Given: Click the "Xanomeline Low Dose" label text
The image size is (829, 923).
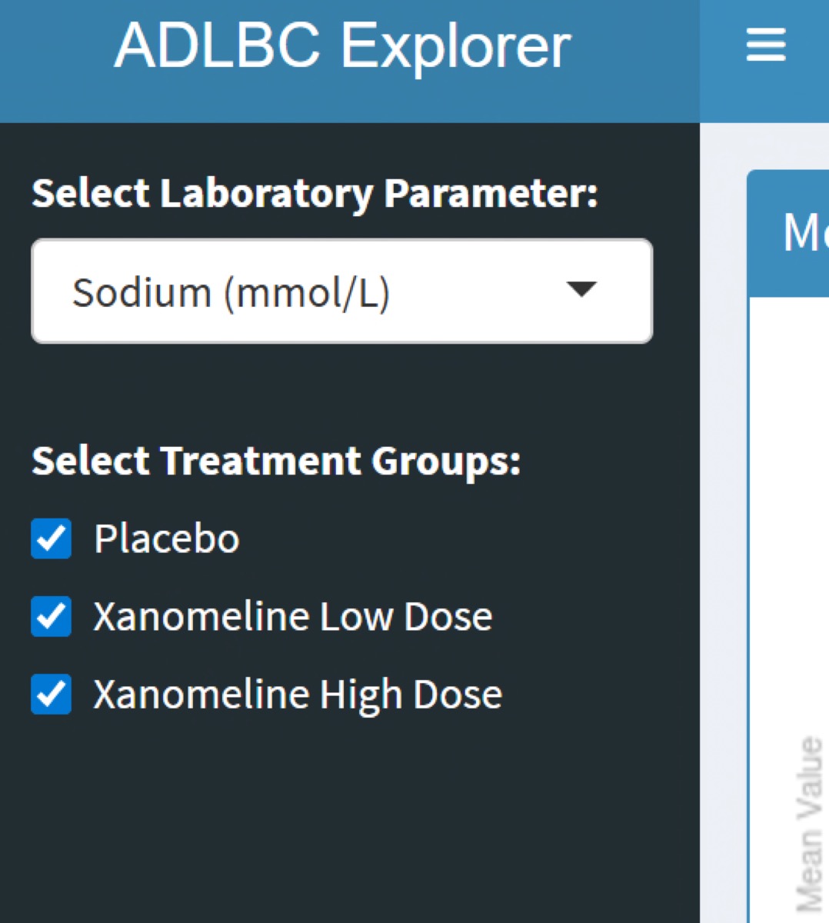Looking at the screenshot, I should (293, 616).
